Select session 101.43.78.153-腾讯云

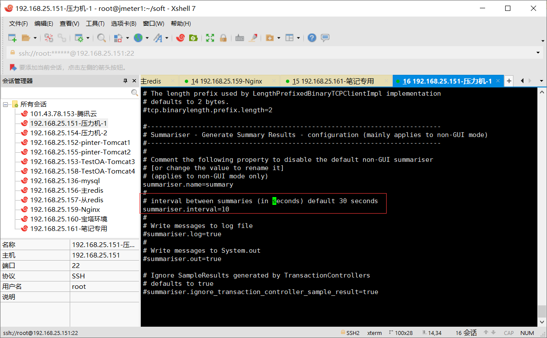63,114
